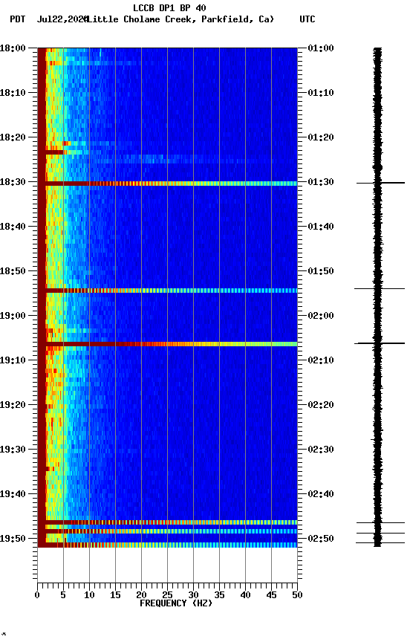The image size is (410, 642).
Task: Click the 19:00 PDT time label
Action: 13,316
